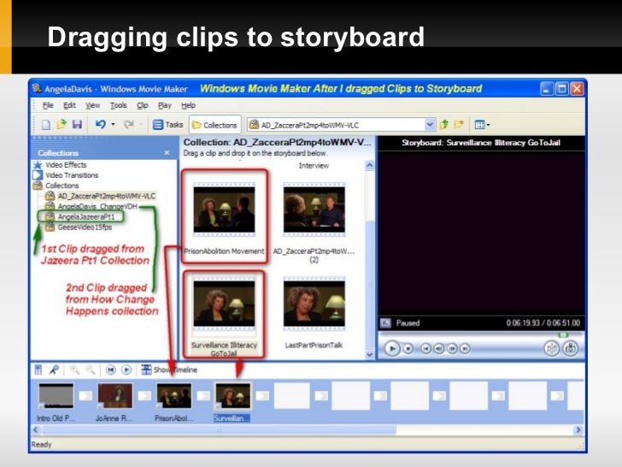
Task: Select the PrisonAbol... storyboard clip
Action: (173, 396)
